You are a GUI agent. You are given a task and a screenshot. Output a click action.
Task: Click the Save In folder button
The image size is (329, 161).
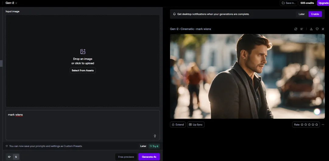[x=288, y=3]
